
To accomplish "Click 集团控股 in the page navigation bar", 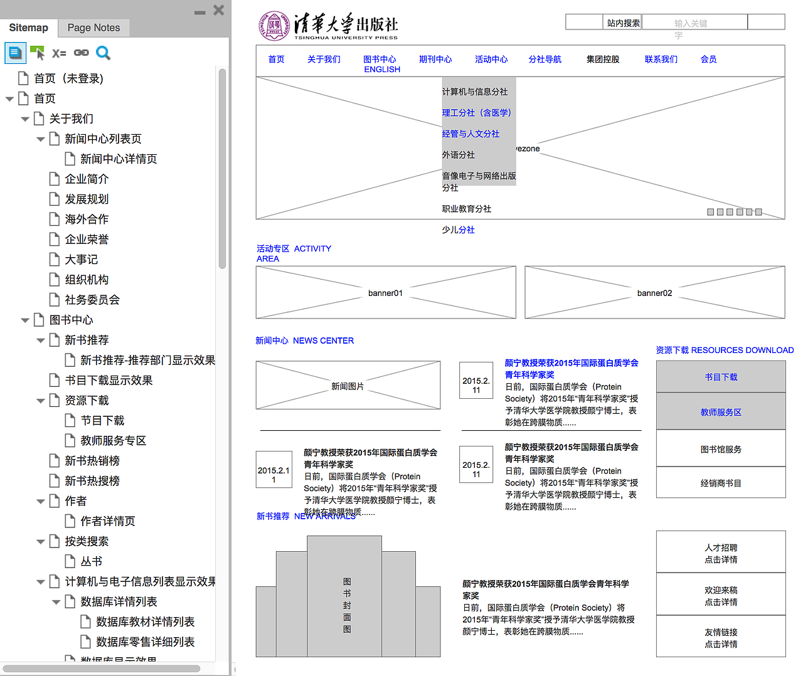I will tap(603, 60).
